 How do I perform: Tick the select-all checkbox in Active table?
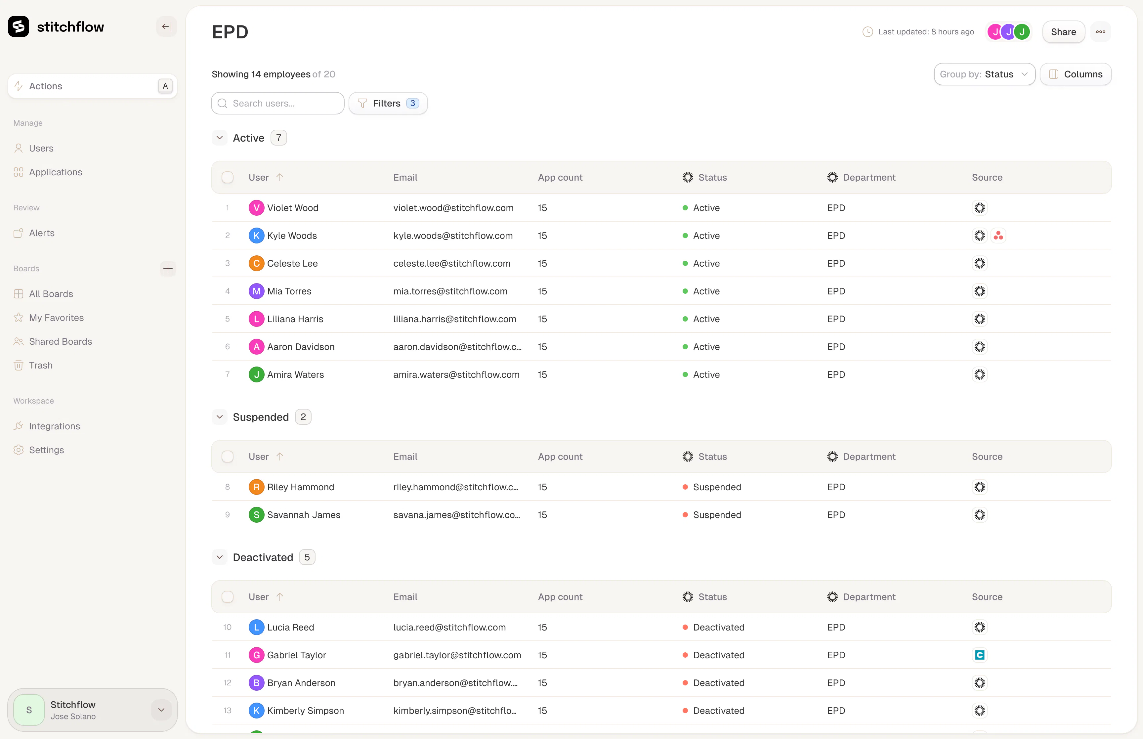pyautogui.click(x=227, y=177)
